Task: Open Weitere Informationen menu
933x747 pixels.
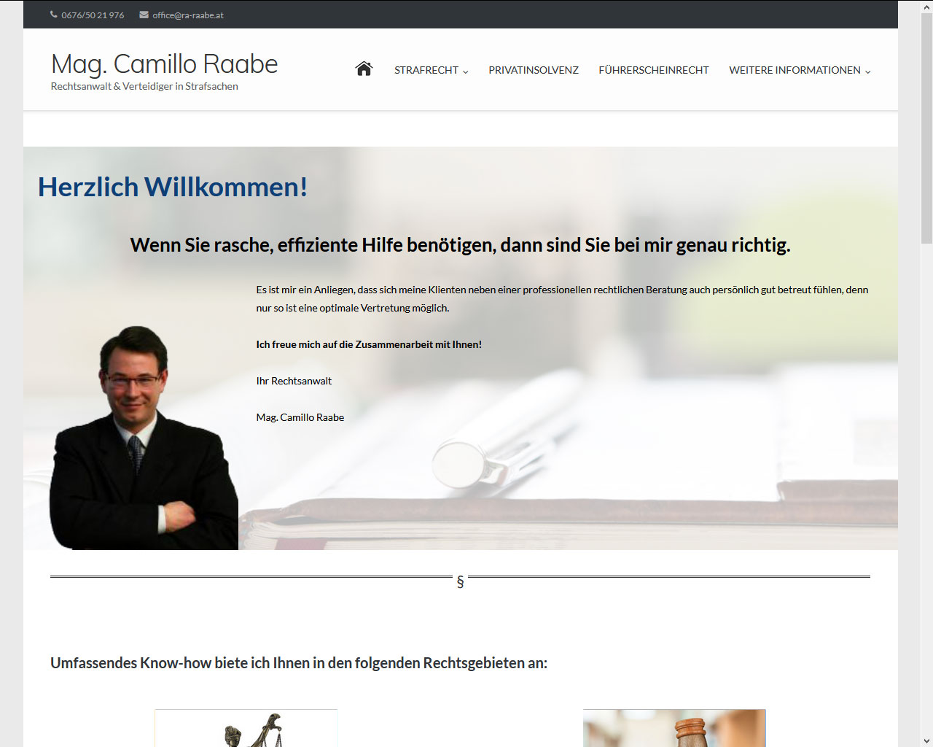Action: 795,70
